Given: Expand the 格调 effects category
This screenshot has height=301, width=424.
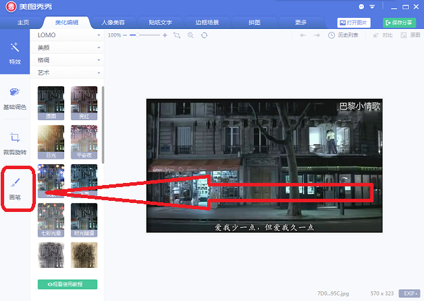Looking at the screenshot, I should click(67, 60).
